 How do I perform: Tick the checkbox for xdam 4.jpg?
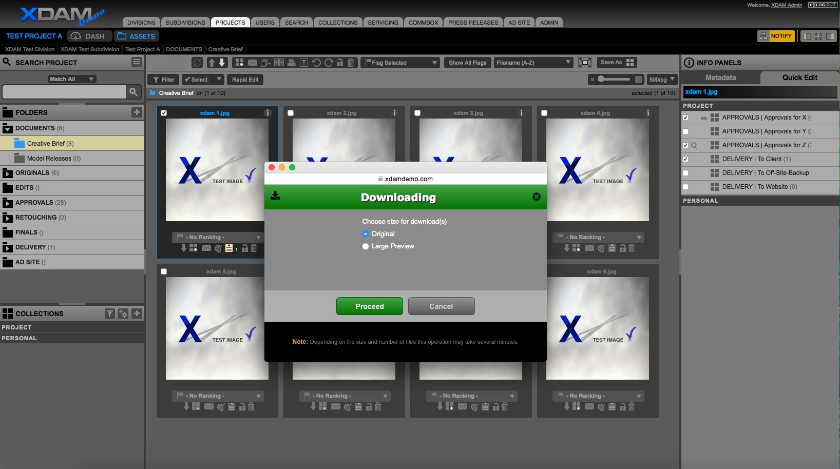click(544, 113)
